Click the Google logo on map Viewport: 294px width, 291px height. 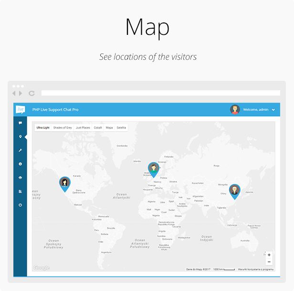coord(41,268)
